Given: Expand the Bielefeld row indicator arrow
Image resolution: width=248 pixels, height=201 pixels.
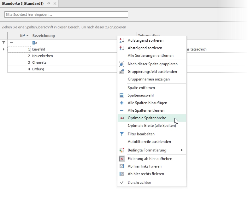Looking at the screenshot, I should point(3,49).
